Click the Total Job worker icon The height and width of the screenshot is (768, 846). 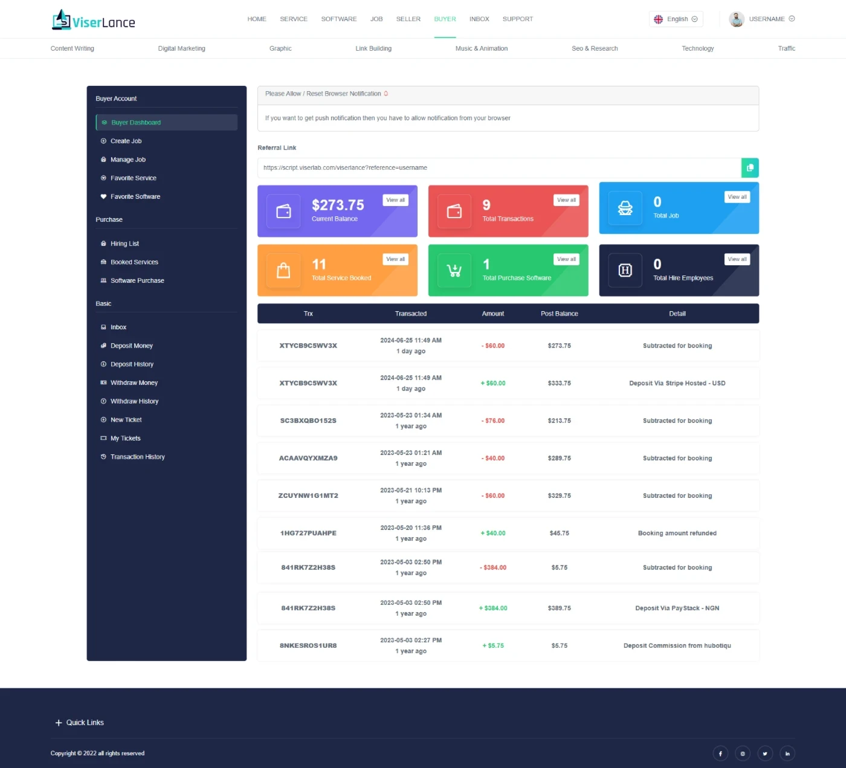625,208
